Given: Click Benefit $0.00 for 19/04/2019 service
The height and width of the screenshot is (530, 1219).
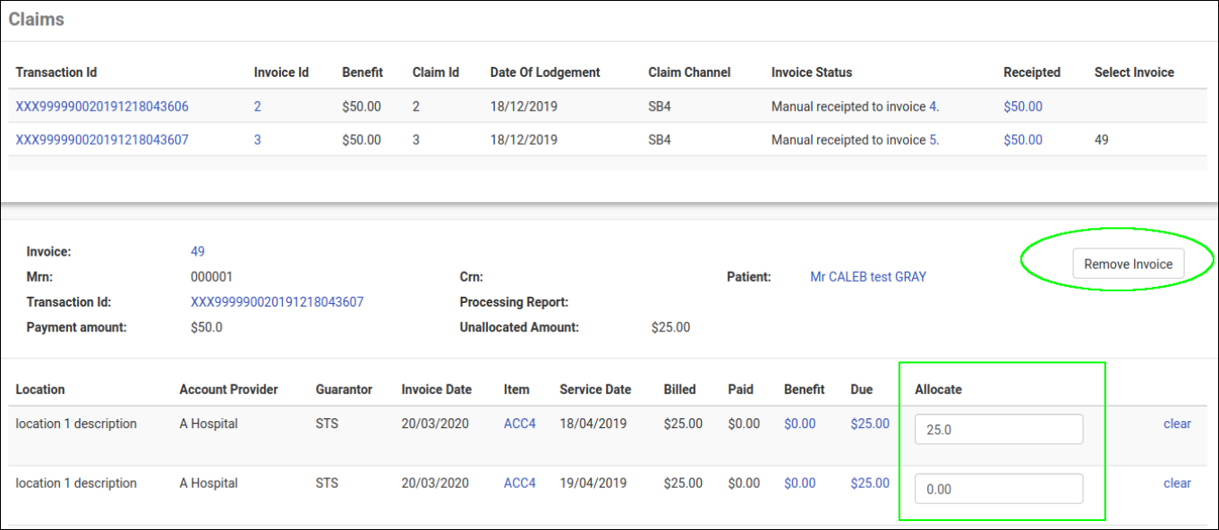Looking at the screenshot, I should pyautogui.click(x=800, y=484).
